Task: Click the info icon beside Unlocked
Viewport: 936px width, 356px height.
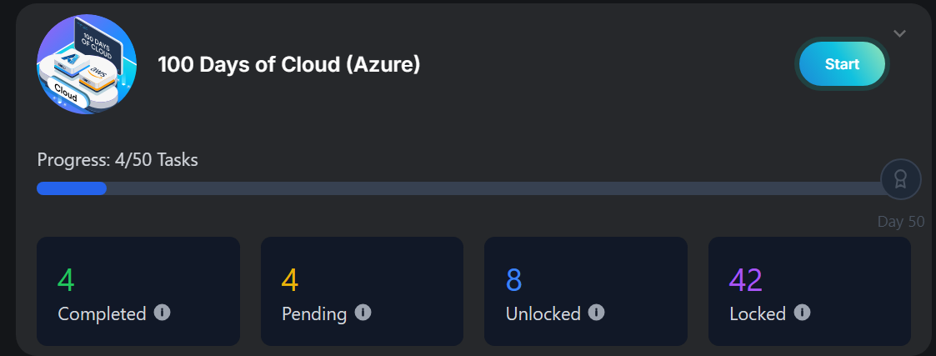Action: click(596, 313)
